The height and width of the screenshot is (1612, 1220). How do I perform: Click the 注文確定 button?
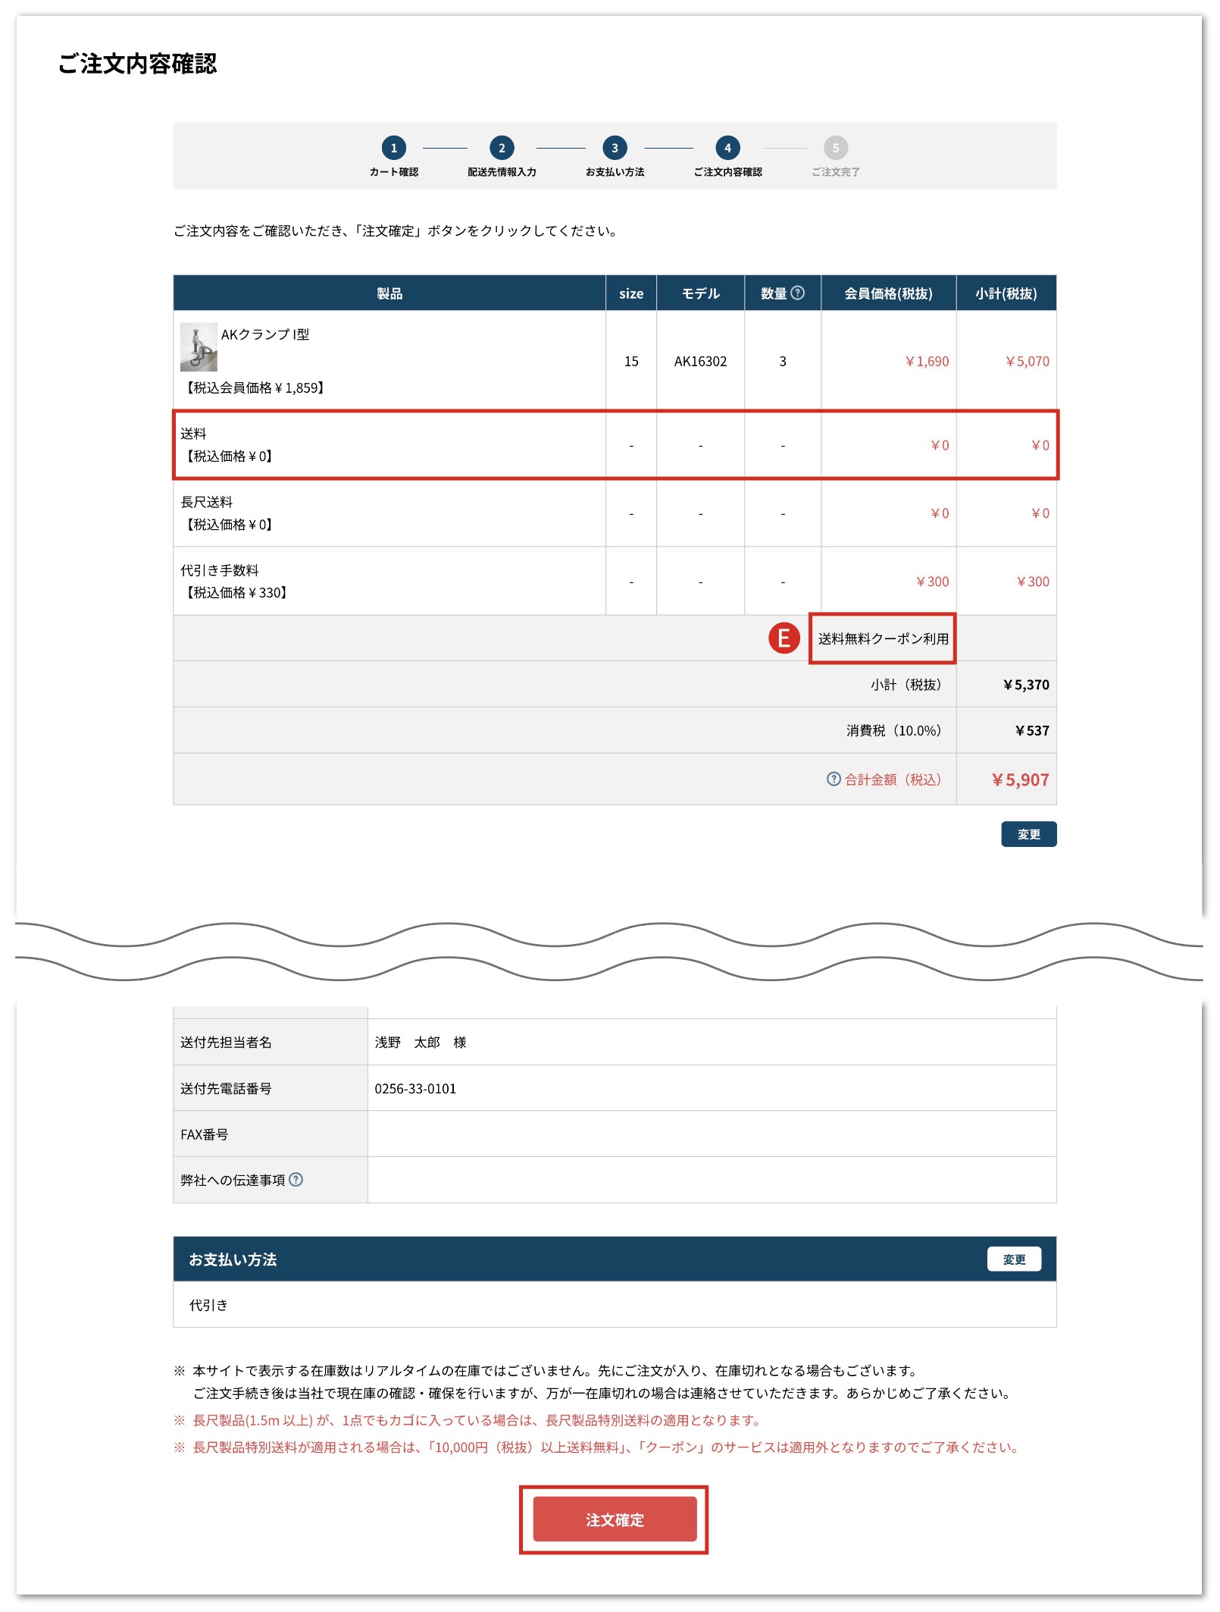(615, 1519)
